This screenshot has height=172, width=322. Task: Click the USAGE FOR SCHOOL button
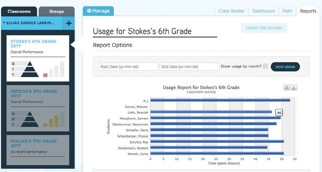pos(264,28)
